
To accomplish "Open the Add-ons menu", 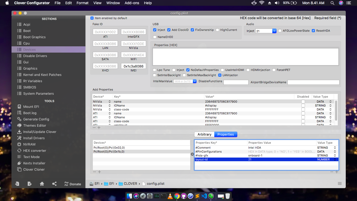I will pos(132,3).
